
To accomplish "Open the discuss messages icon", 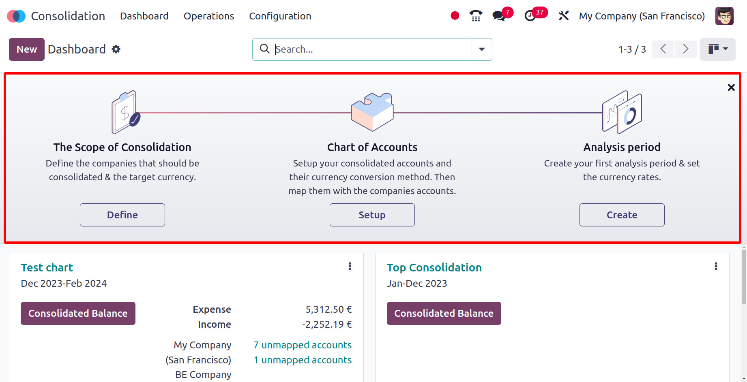I will tap(499, 16).
